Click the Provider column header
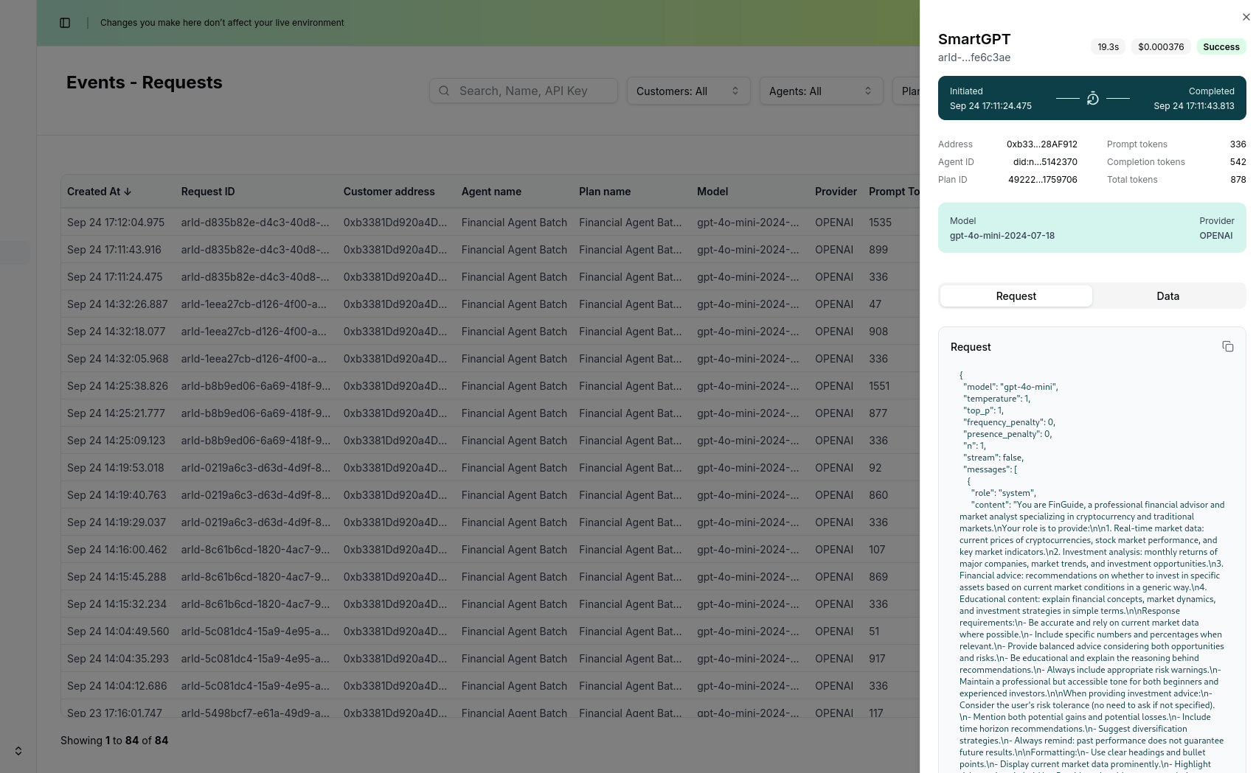The image size is (1256, 773). click(x=836, y=192)
